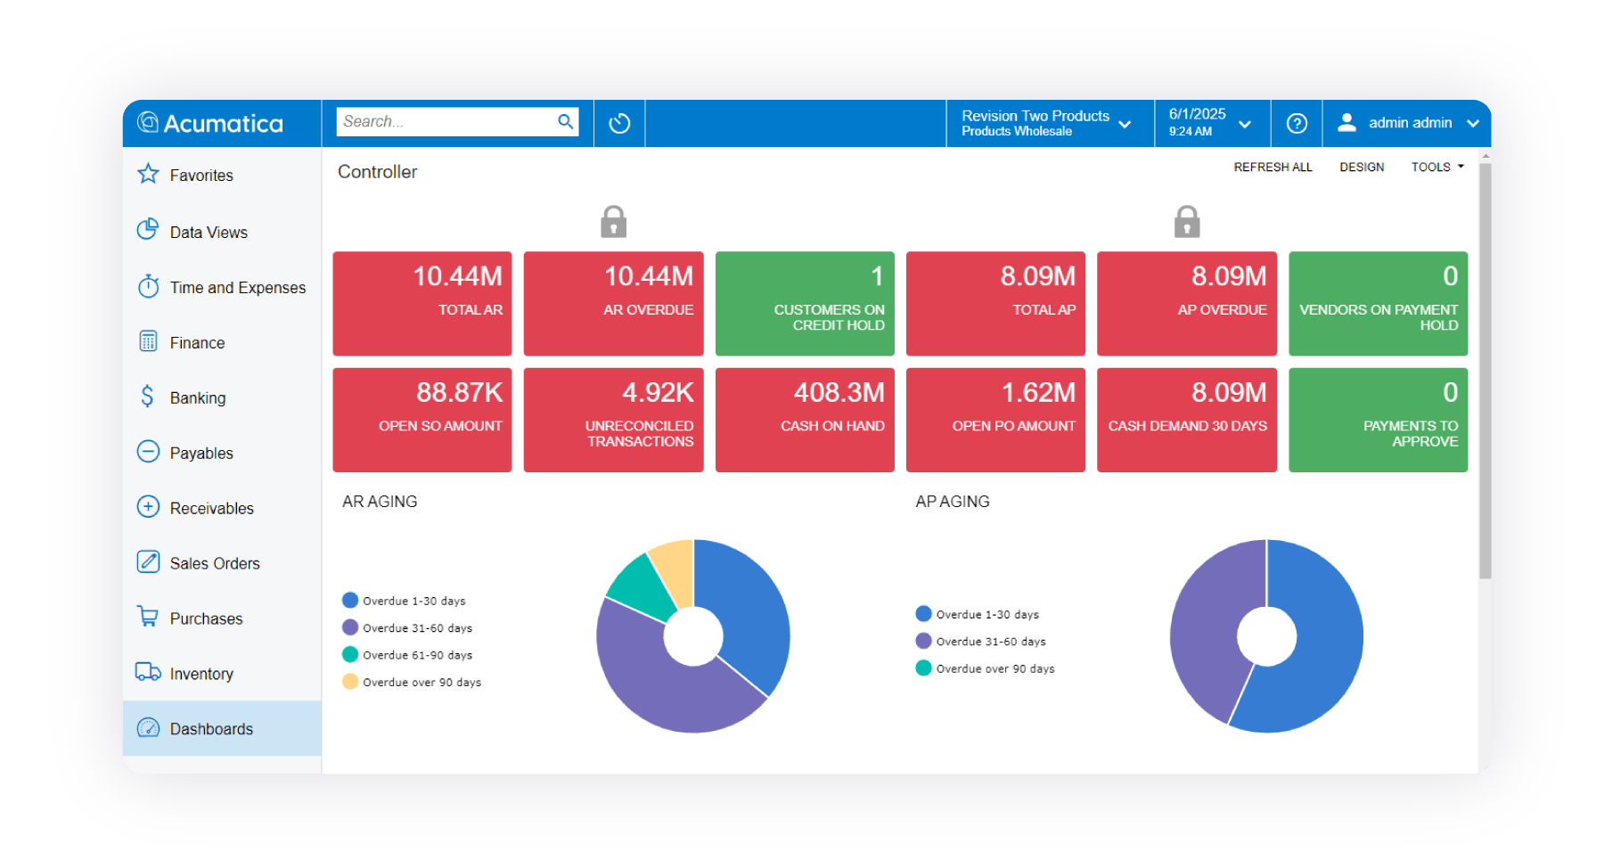Screen dimensions: 1604x868
Task: Click the Data Views pie icon
Action: pos(148,230)
